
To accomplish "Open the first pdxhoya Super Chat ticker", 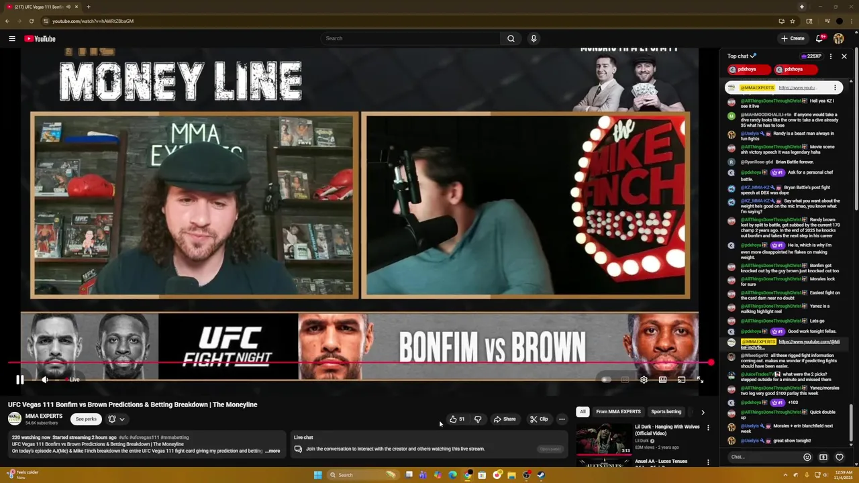I will 749,70.
